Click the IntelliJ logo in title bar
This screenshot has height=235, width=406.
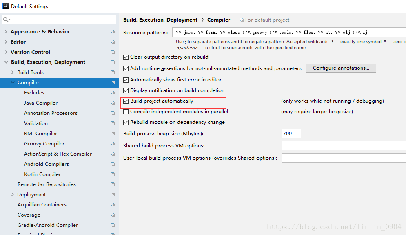coord(5,6)
